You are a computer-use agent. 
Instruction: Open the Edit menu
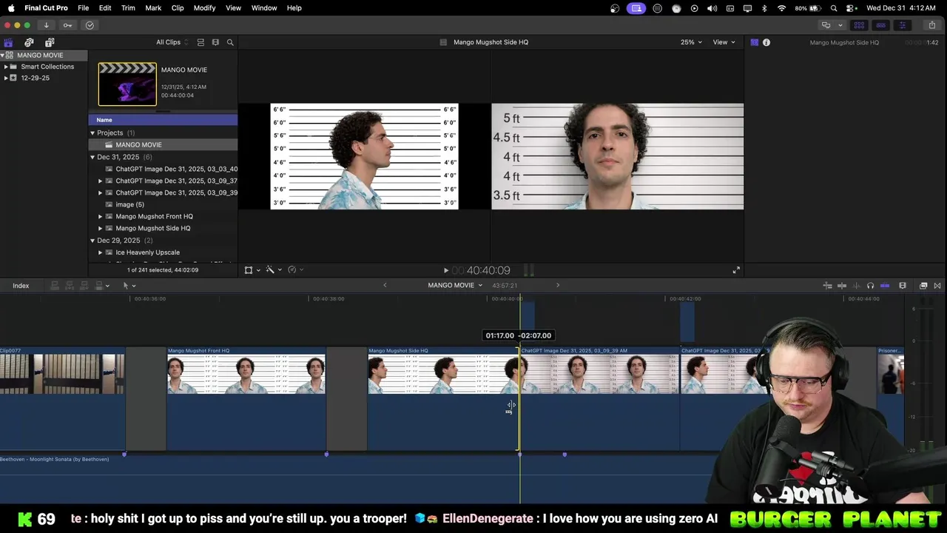105,8
